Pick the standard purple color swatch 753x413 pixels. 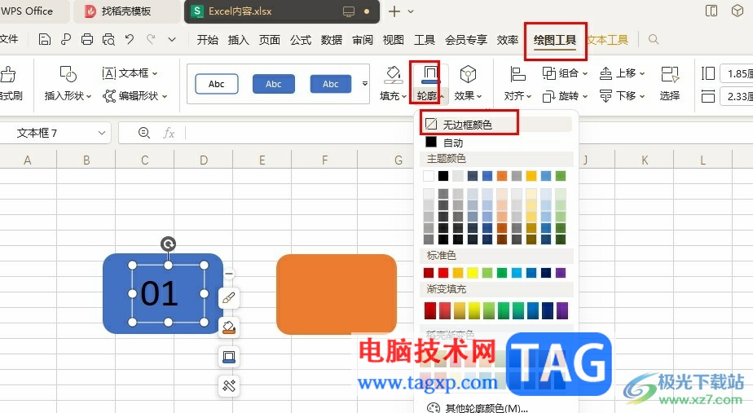[x=561, y=273]
